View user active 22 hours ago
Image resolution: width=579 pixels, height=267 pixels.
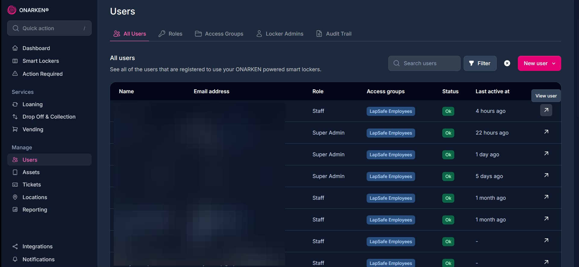pyautogui.click(x=546, y=132)
